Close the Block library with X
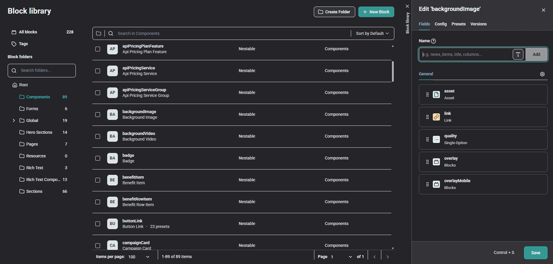The height and width of the screenshot is (264, 553). click(408, 6)
